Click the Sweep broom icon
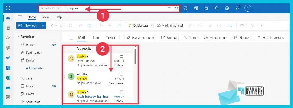 81,26
